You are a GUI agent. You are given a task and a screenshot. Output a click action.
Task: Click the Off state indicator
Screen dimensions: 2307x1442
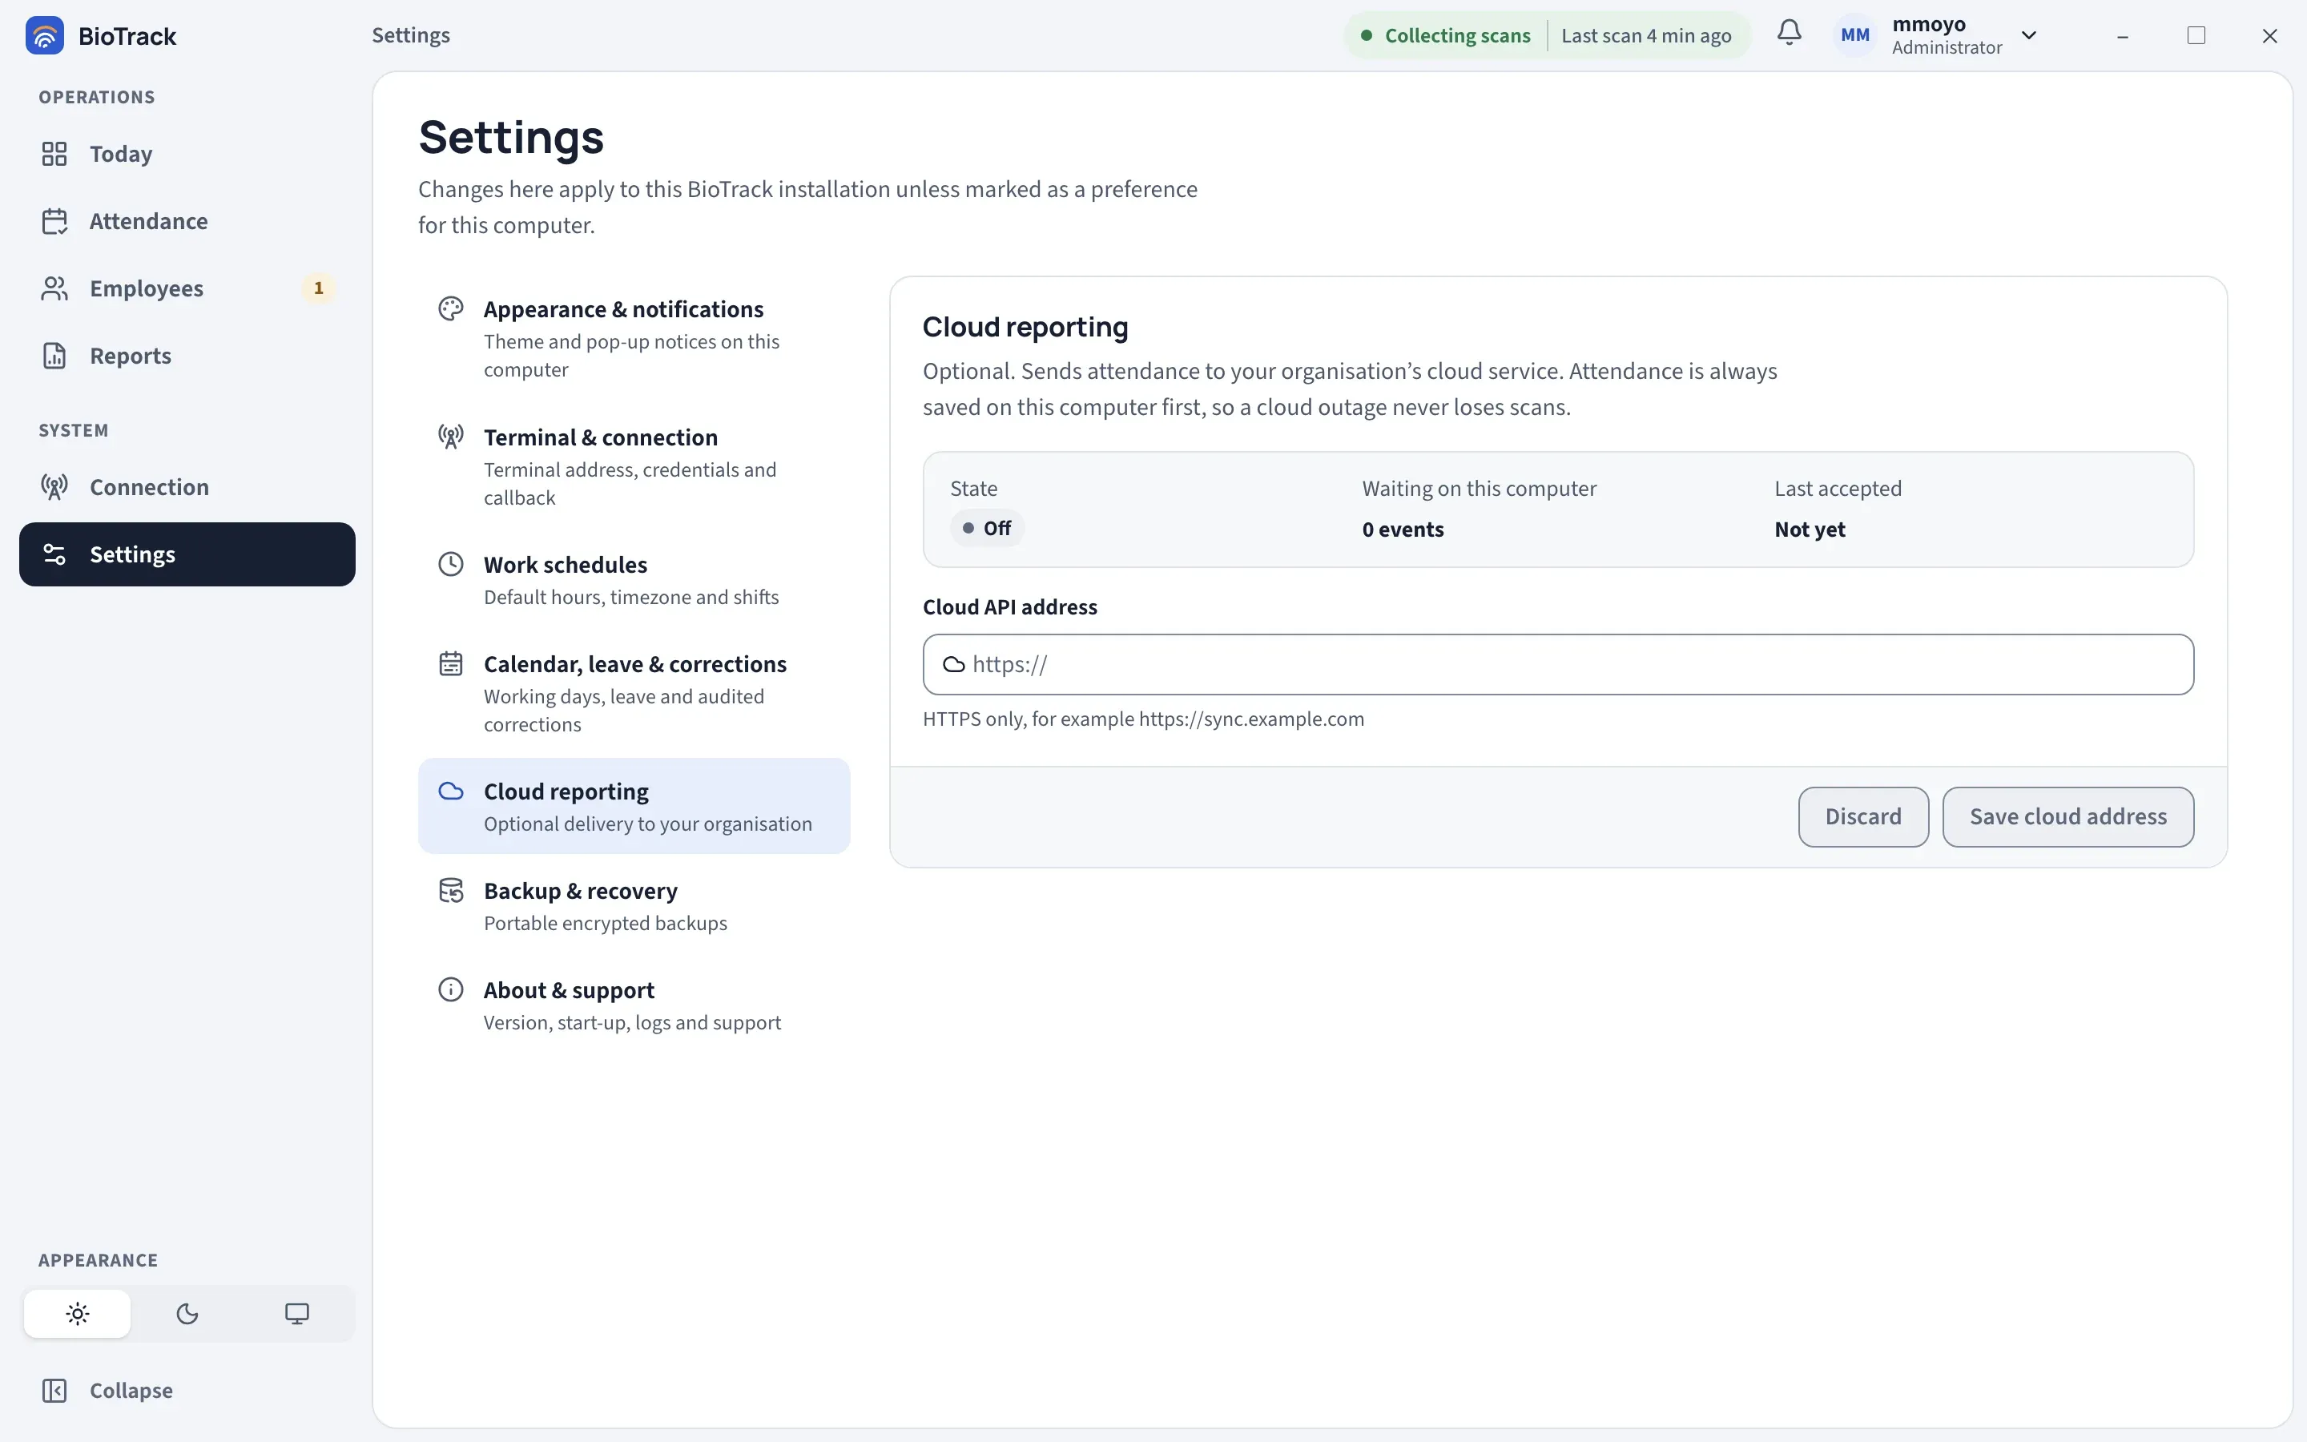[987, 529]
